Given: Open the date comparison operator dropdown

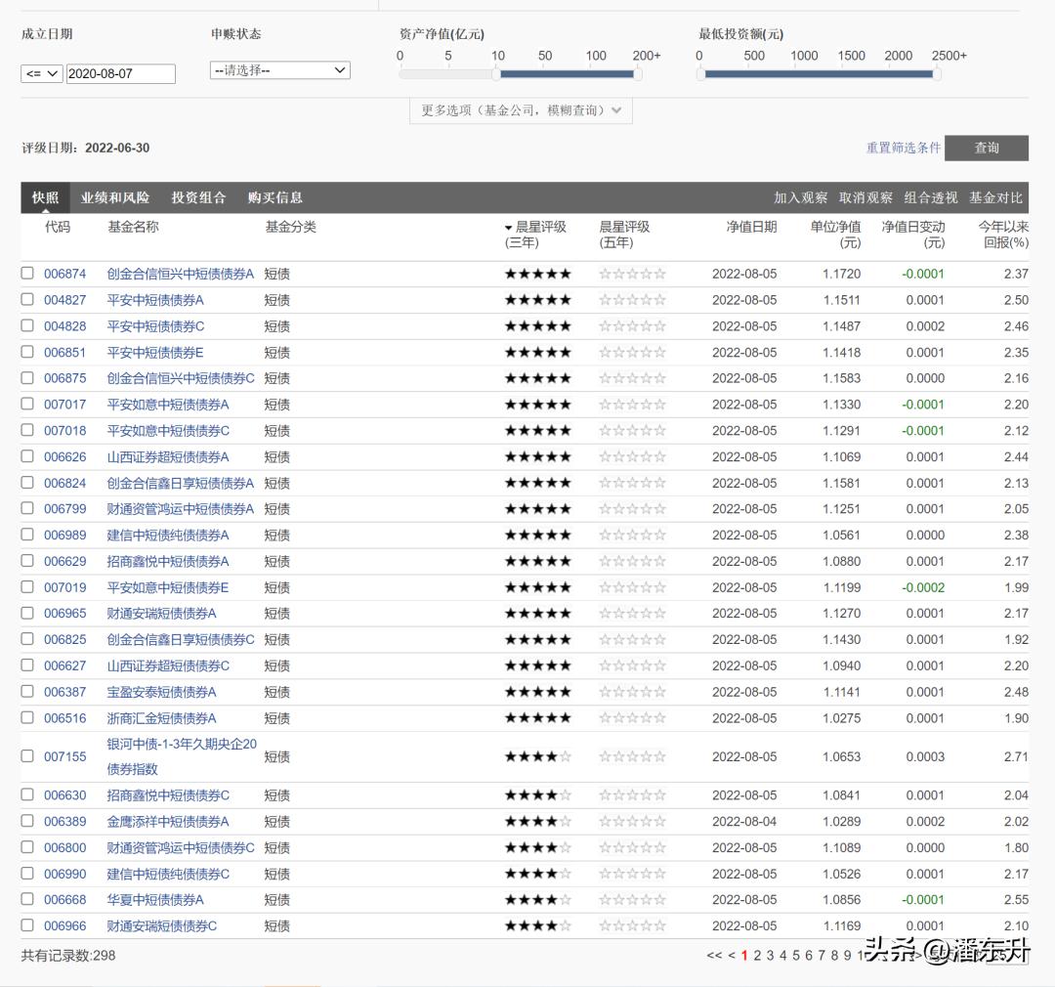Looking at the screenshot, I should 38,73.
